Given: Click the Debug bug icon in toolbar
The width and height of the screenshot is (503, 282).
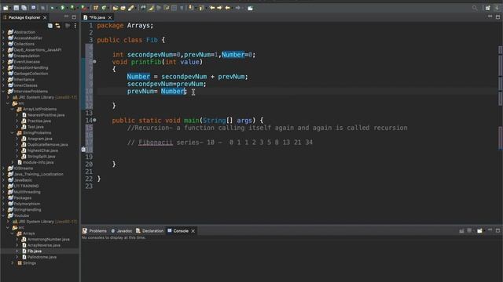Looking at the screenshot, I should tap(53, 8).
